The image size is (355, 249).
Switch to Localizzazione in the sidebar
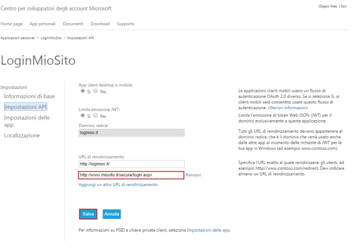(22, 136)
